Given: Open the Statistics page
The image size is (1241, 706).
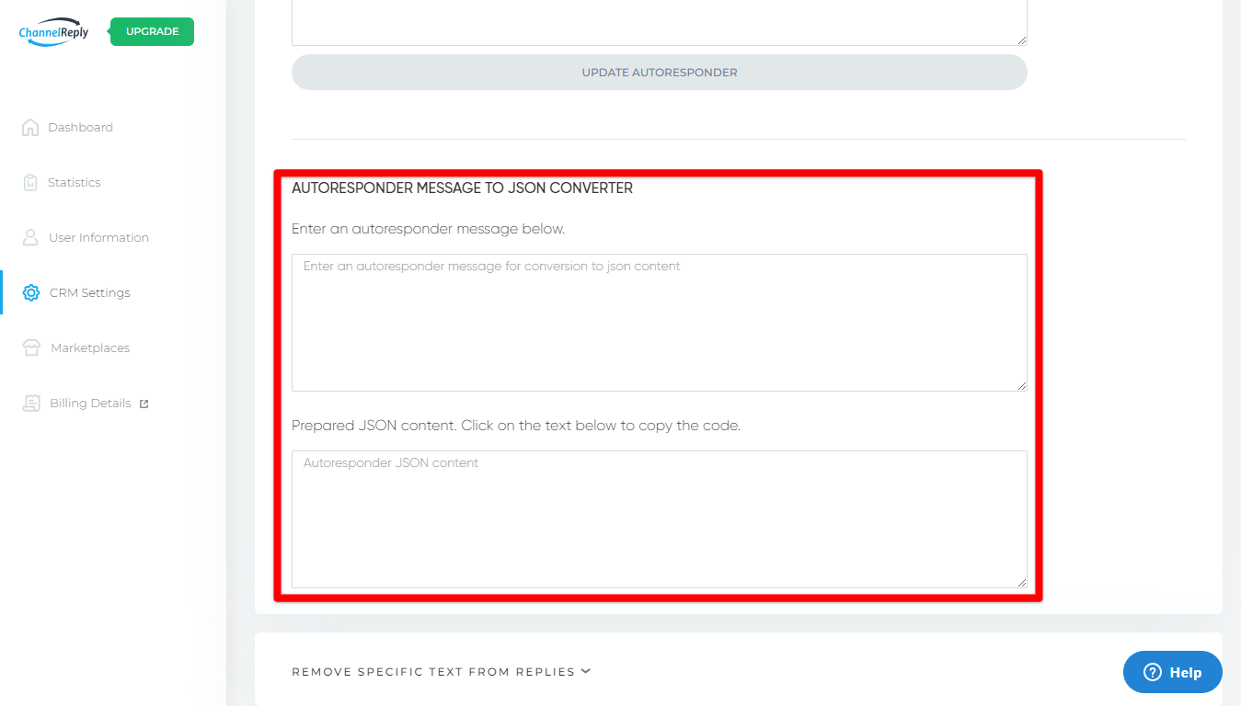Looking at the screenshot, I should pos(75,183).
